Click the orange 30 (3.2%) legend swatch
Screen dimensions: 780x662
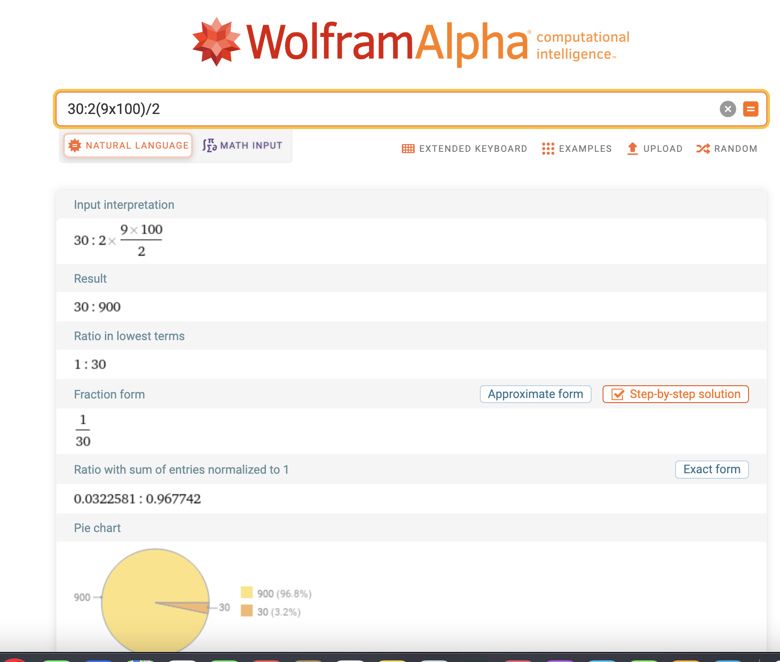(247, 610)
